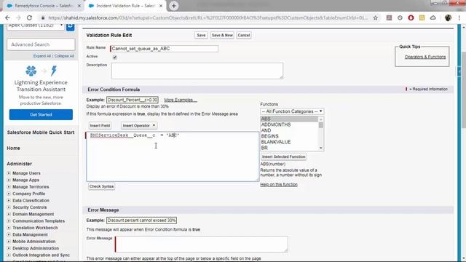Expand Manage Apps tree item
Screen dimensions: 466x262
[9, 180]
